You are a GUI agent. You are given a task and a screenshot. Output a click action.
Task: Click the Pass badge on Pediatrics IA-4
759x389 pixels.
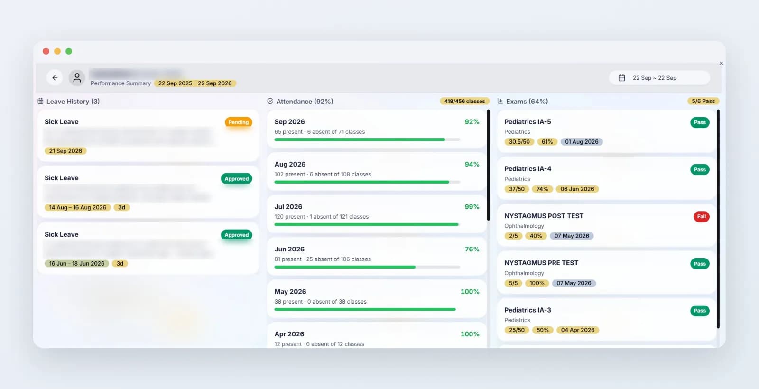tap(700, 169)
